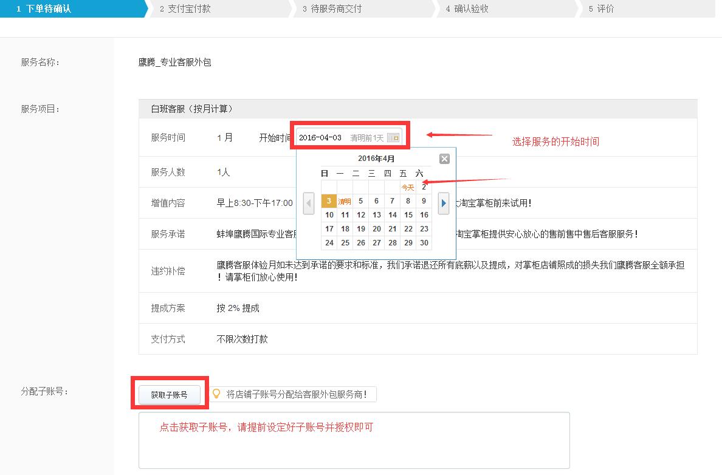Viewport: 722px width, 475px height.
Task: Click the 2016年4月 calendar header
Action: (376, 159)
